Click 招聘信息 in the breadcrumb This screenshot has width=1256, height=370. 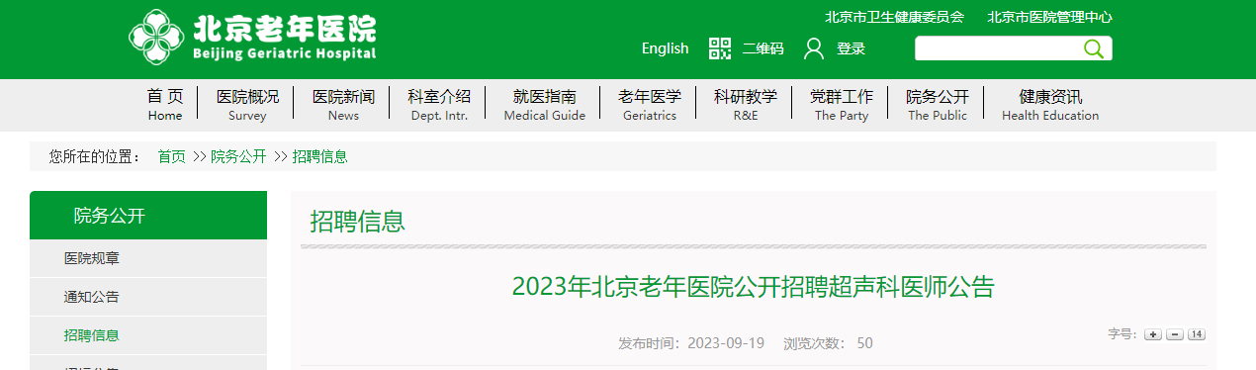coord(319,156)
